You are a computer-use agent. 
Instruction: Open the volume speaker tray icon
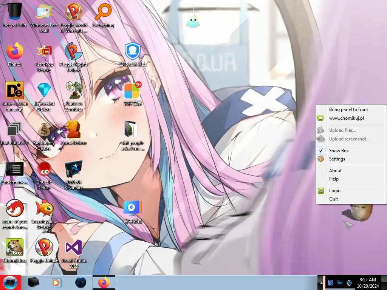click(349, 282)
